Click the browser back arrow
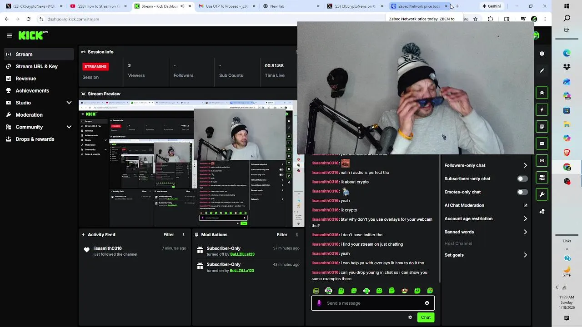582x327 pixels. coord(6,19)
